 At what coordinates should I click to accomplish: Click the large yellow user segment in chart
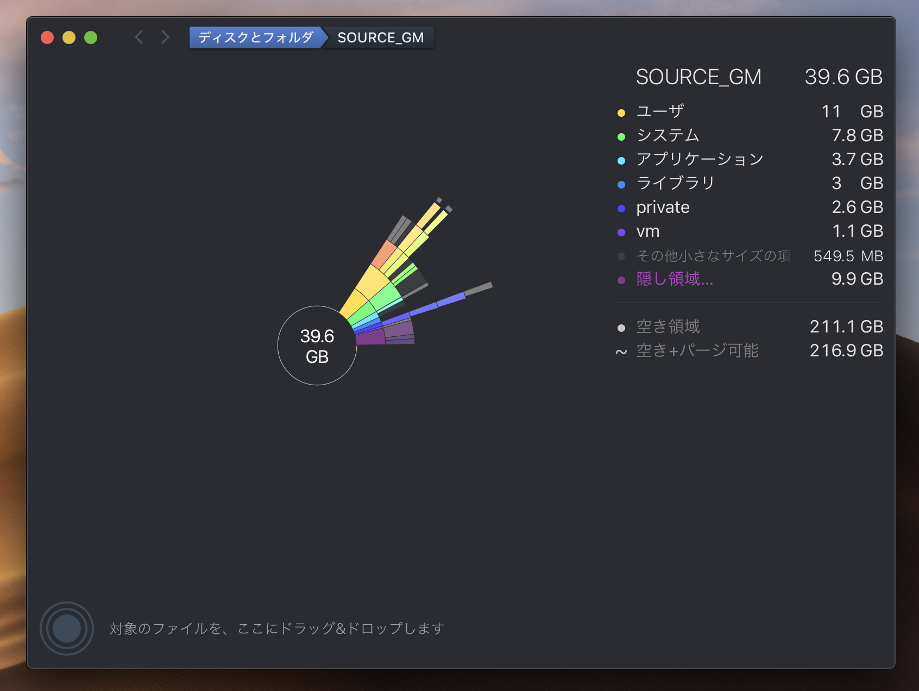(373, 282)
